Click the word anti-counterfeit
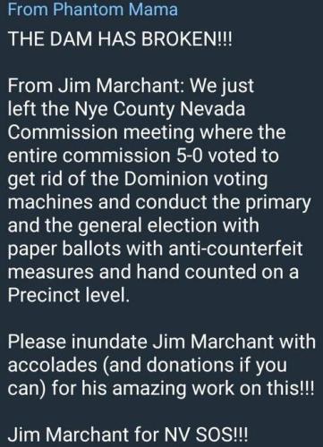The height and width of the screenshot is (447, 323). [235, 249]
